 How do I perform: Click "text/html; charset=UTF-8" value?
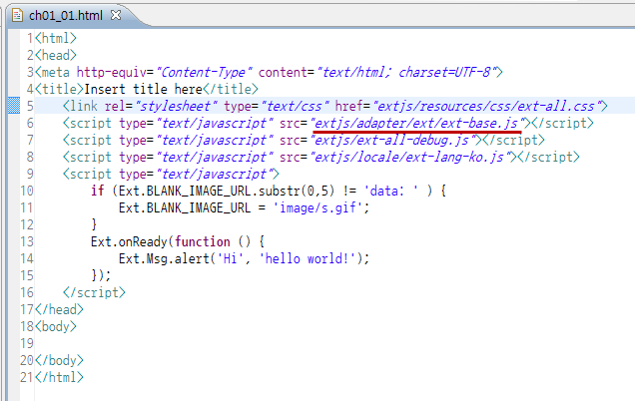pyautogui.click(x=407, y=72)
